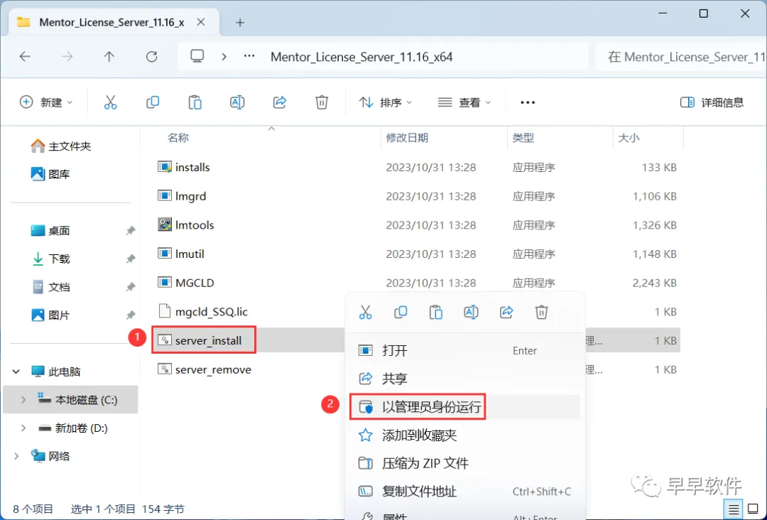Click the search box for this folder

(681, 58)
